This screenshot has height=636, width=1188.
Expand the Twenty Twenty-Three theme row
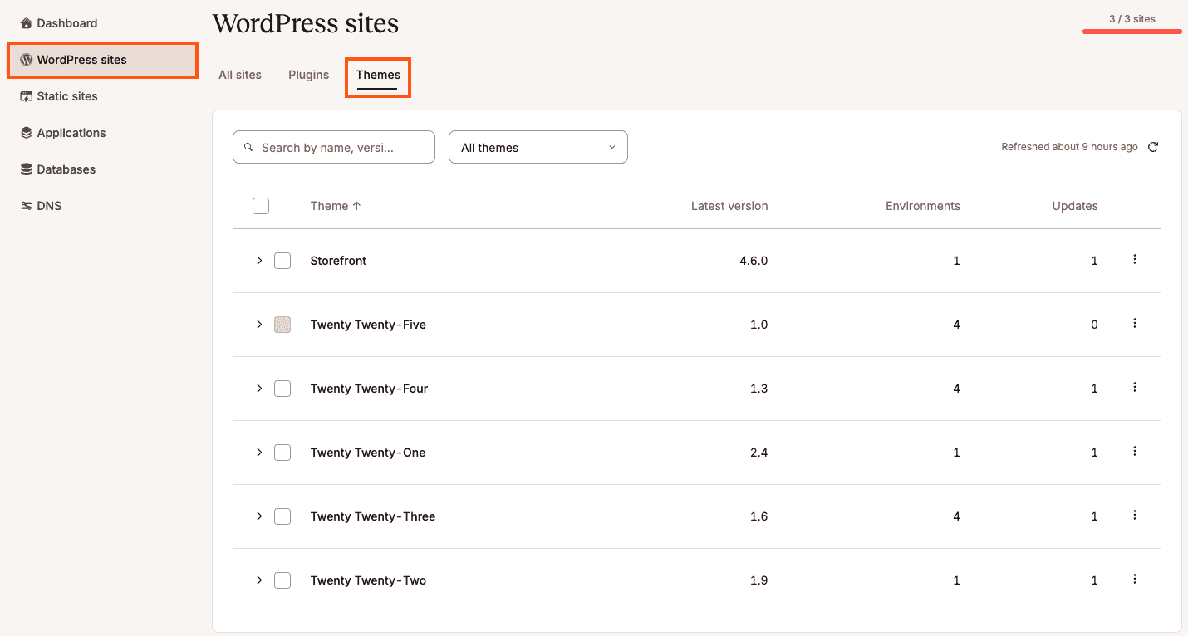tap(259, 516)
